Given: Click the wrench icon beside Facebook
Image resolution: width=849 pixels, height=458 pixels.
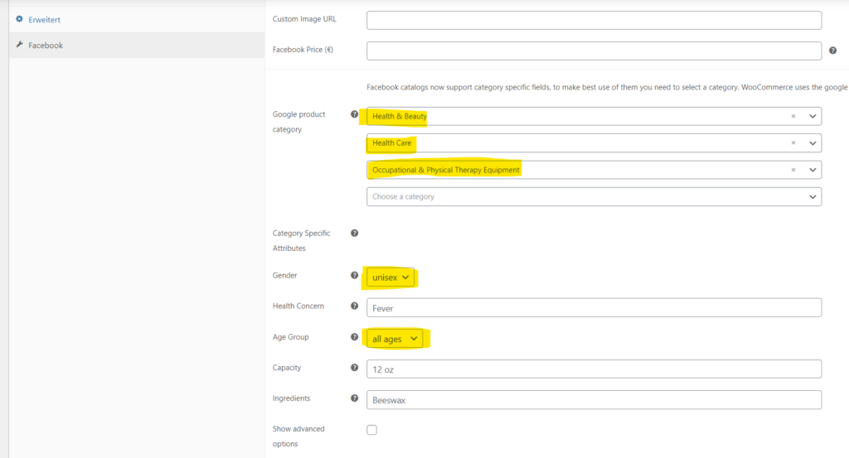Looking at the screenshot, I should 20,45.
